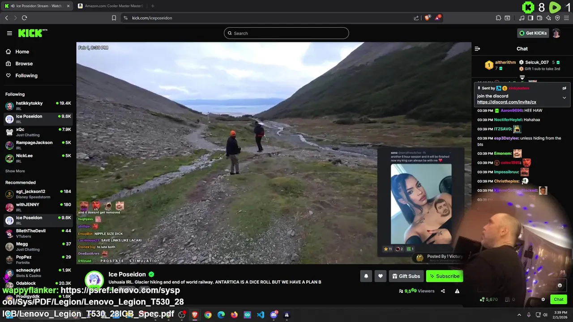Bookmark this page icon in address bar
Image resolution: width=573 pixels, height=322 pixels.
click(x=114, y=18)
